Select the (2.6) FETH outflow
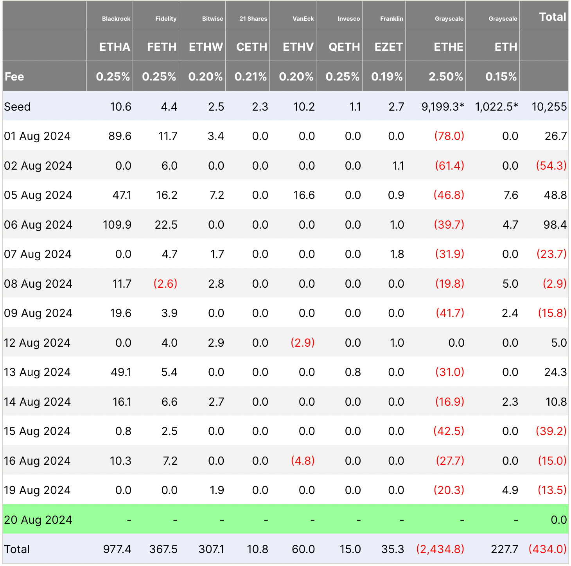 pos(165,284)
